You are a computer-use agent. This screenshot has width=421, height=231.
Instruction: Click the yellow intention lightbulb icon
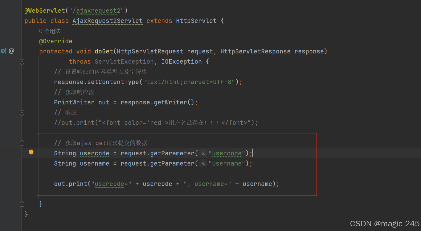pyautogui.click(x=31, y=153)
